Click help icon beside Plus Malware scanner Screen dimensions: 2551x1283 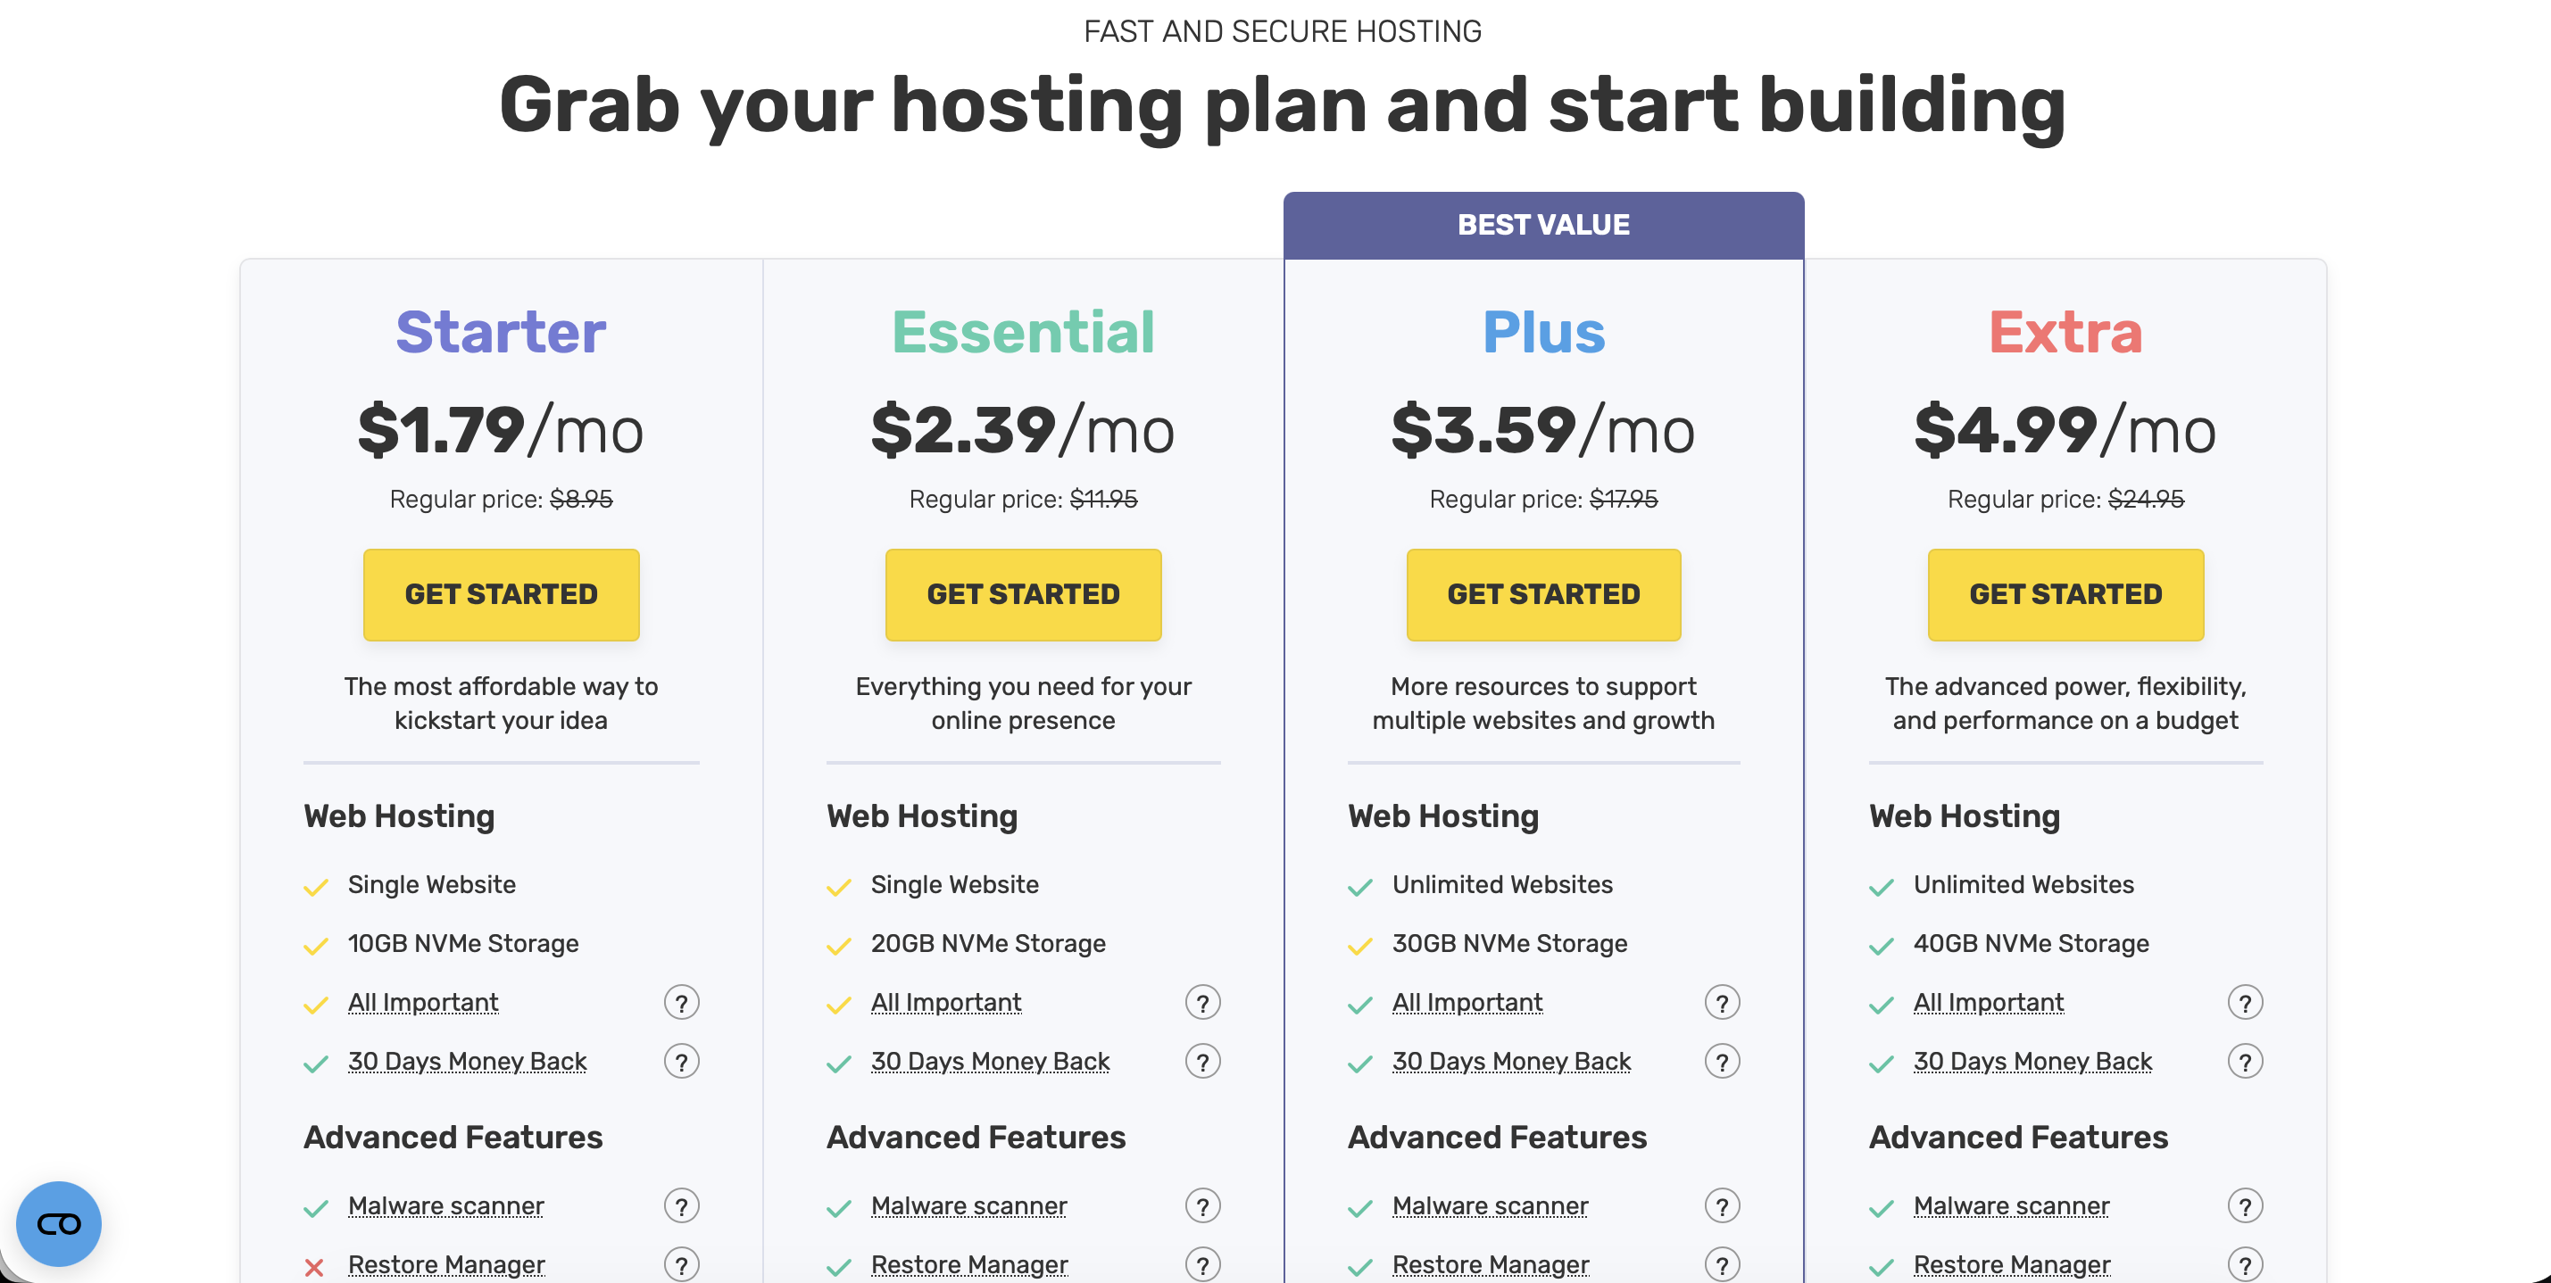tap(1722, 1205)
